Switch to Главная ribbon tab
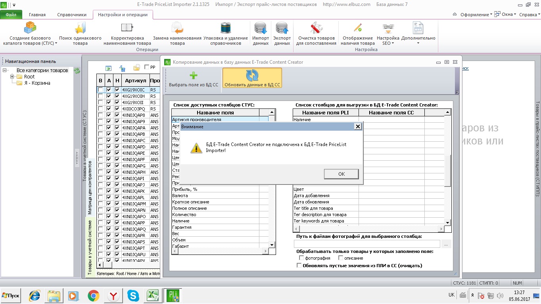Viewport: 541px width, 304px height. tap(37, 15)
